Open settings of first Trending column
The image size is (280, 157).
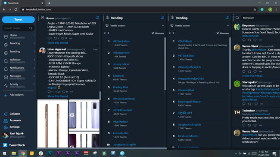[x=162, y=18]
